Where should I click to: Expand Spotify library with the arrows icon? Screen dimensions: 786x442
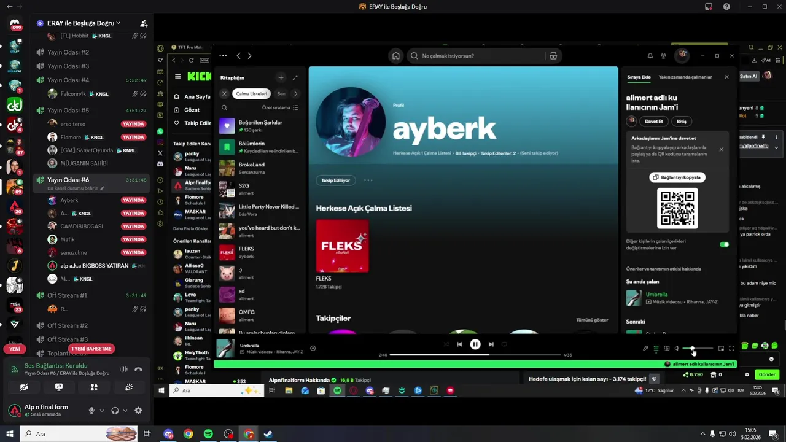[295, 77]
